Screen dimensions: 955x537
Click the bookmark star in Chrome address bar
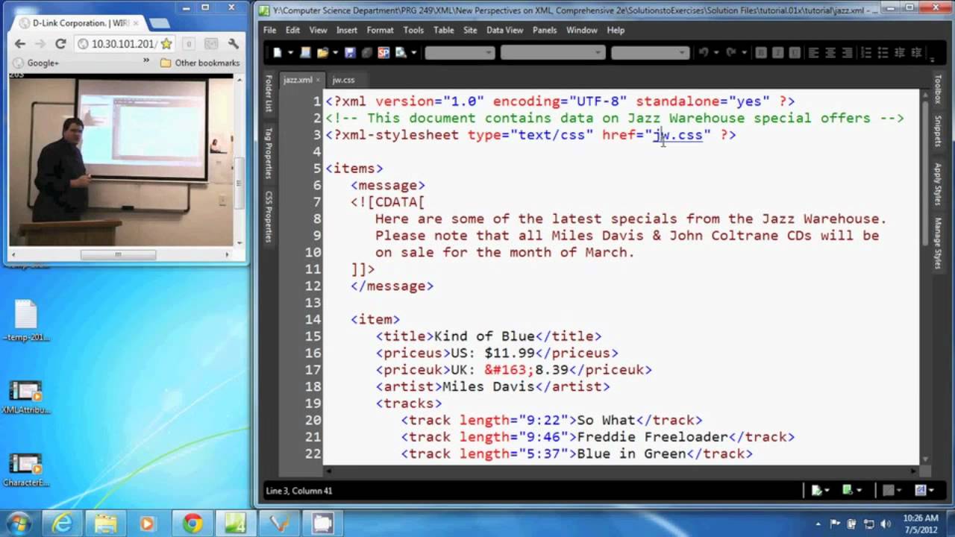click(x=166, y=44)
